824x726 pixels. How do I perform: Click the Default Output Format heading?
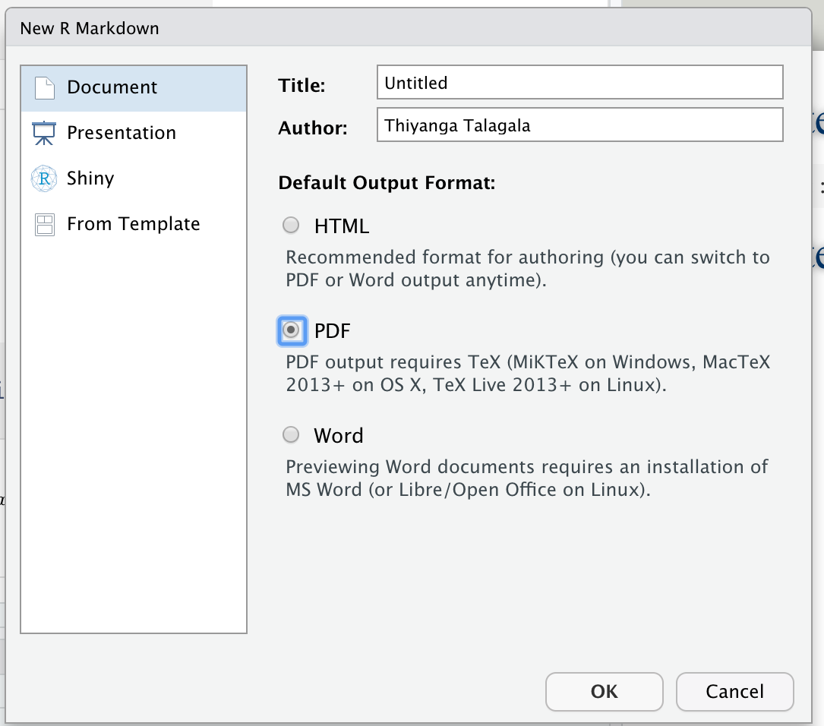387,183
